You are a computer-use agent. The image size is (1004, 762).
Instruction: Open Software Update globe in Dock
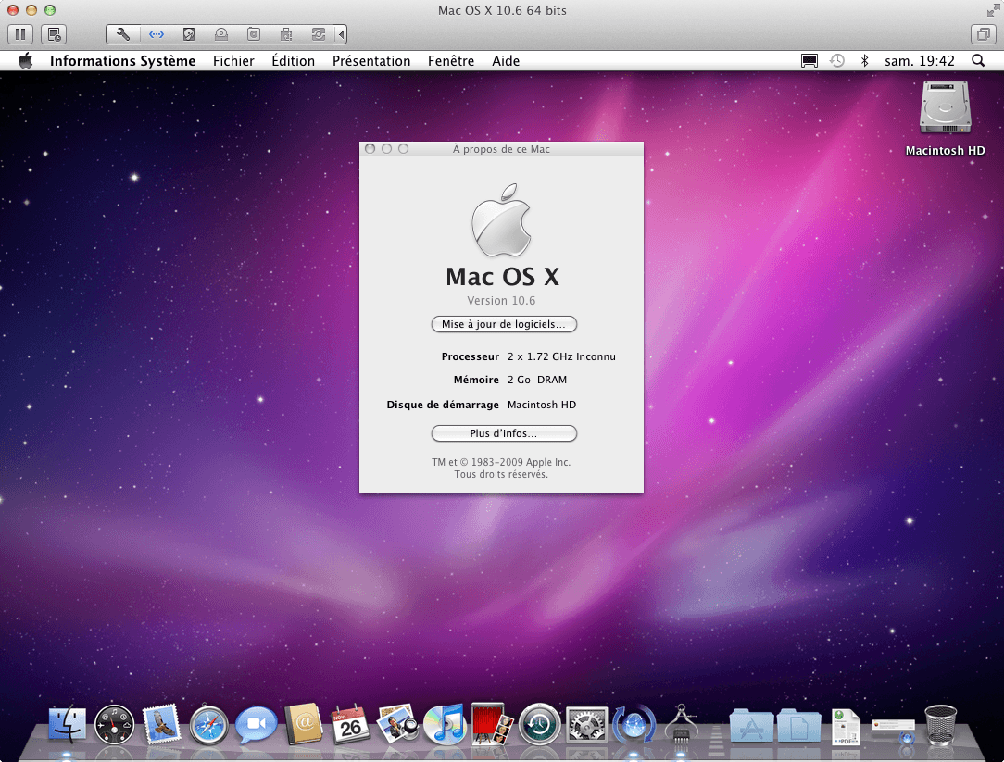coord(634,725)
